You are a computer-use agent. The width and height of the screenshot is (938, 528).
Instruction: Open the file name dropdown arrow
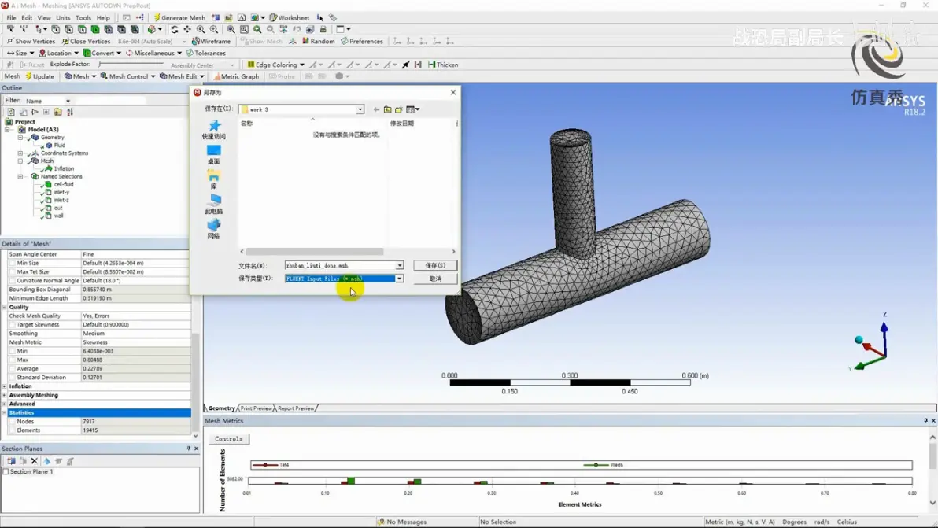(399, 265)
